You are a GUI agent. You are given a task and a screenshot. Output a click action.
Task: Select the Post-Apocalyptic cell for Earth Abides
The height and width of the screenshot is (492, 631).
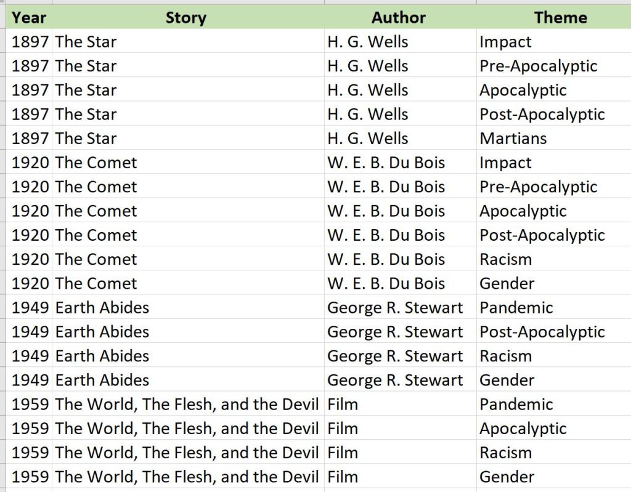pyautogui.click(x=542, y=332)
